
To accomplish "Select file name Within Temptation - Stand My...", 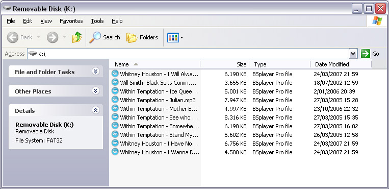I will (x=159, y=135).
